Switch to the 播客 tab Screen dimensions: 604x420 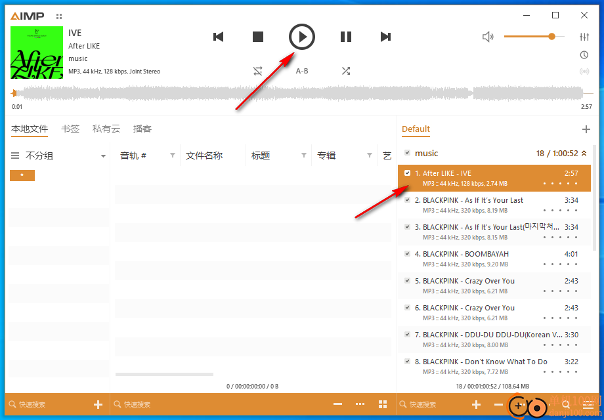point(142,129)
